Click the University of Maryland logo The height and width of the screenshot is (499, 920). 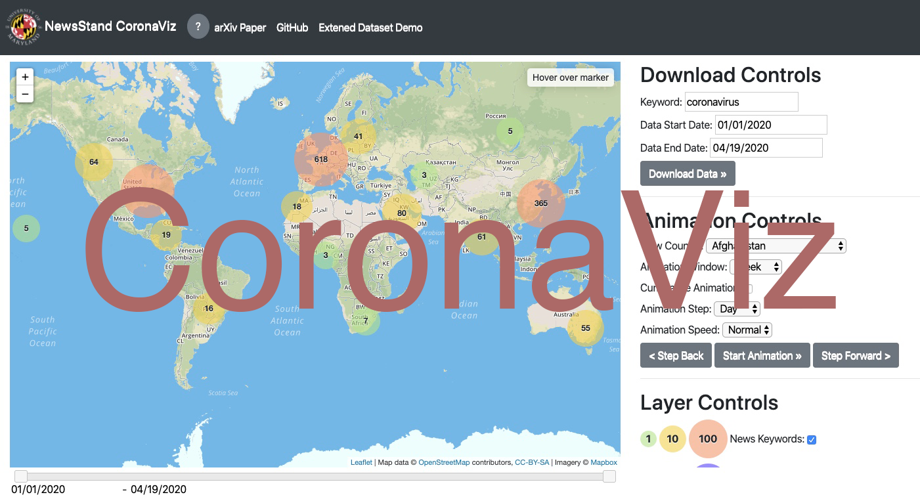(x=24, y=27)
